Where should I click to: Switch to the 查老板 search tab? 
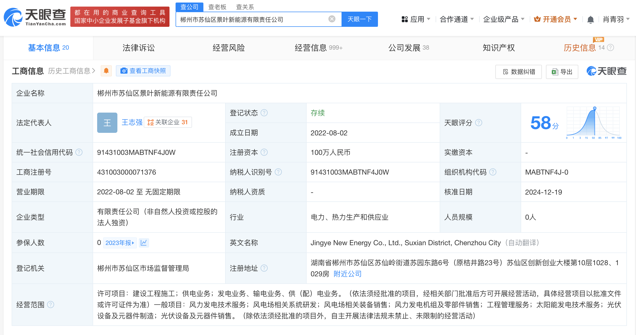[217, 7]
